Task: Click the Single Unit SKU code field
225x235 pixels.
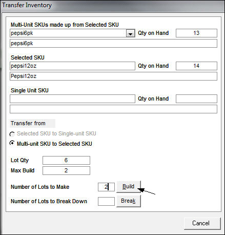Action: click(x=72, y=99)
